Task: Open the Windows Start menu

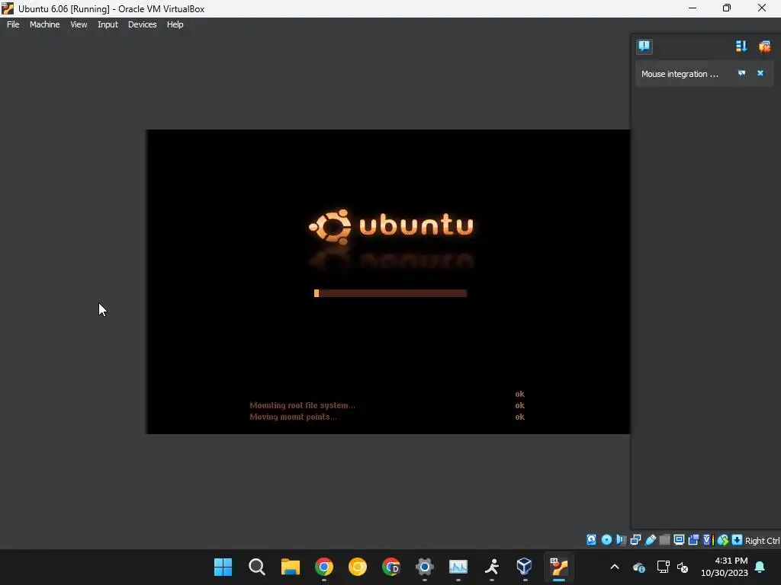Action: [x=223, y=567]
